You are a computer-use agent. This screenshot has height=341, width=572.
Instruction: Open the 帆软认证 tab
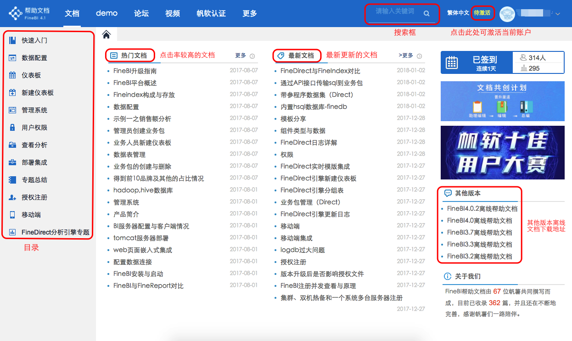(x=211, y=13)
